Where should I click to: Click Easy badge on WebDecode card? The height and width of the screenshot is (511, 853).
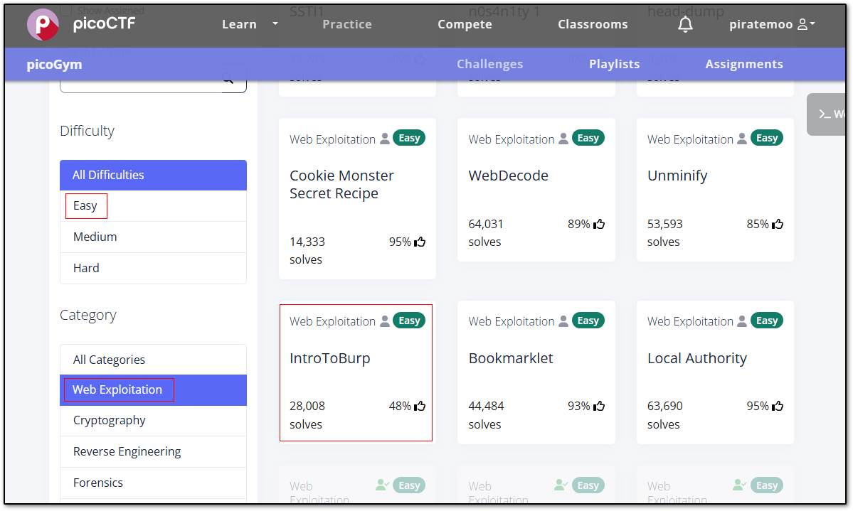click(x=588, y=138)
